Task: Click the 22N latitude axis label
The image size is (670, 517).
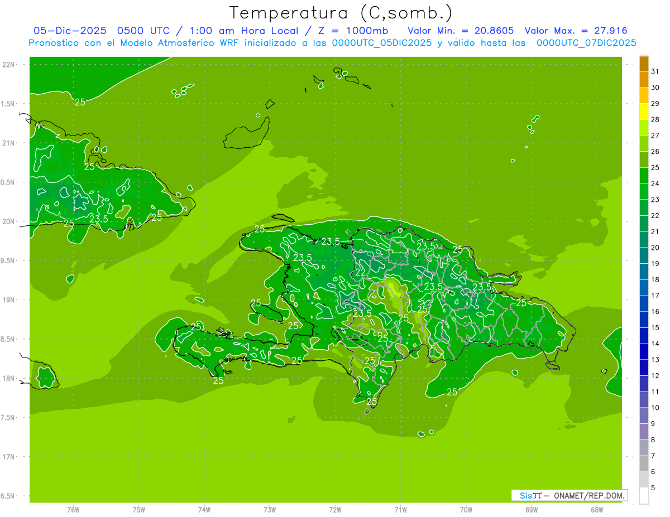Action: pyautogui.click(x=9, y=65)
